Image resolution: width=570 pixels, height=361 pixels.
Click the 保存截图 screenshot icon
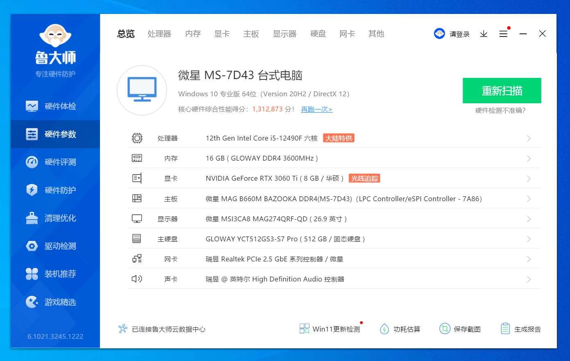click(x=445, y=329)
